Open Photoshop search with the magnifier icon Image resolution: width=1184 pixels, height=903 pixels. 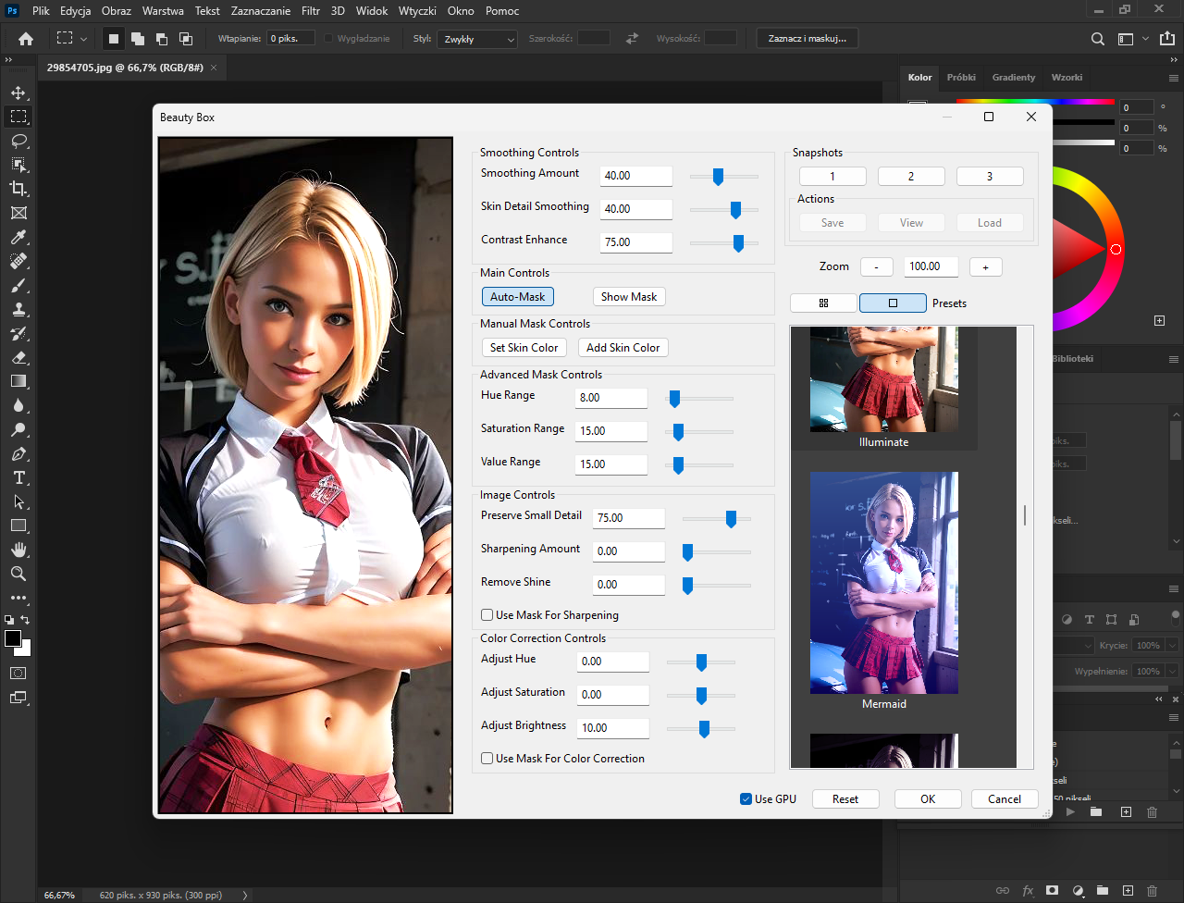tap(1098, 39)
